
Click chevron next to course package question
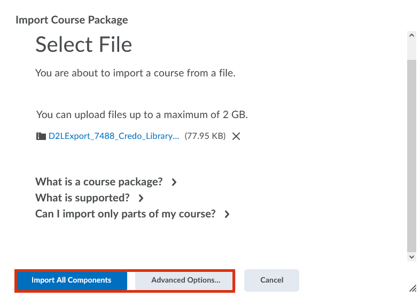point(174,182)
